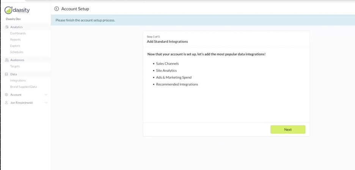
Task: Click the Data database icon
Action: click(6, 74)
